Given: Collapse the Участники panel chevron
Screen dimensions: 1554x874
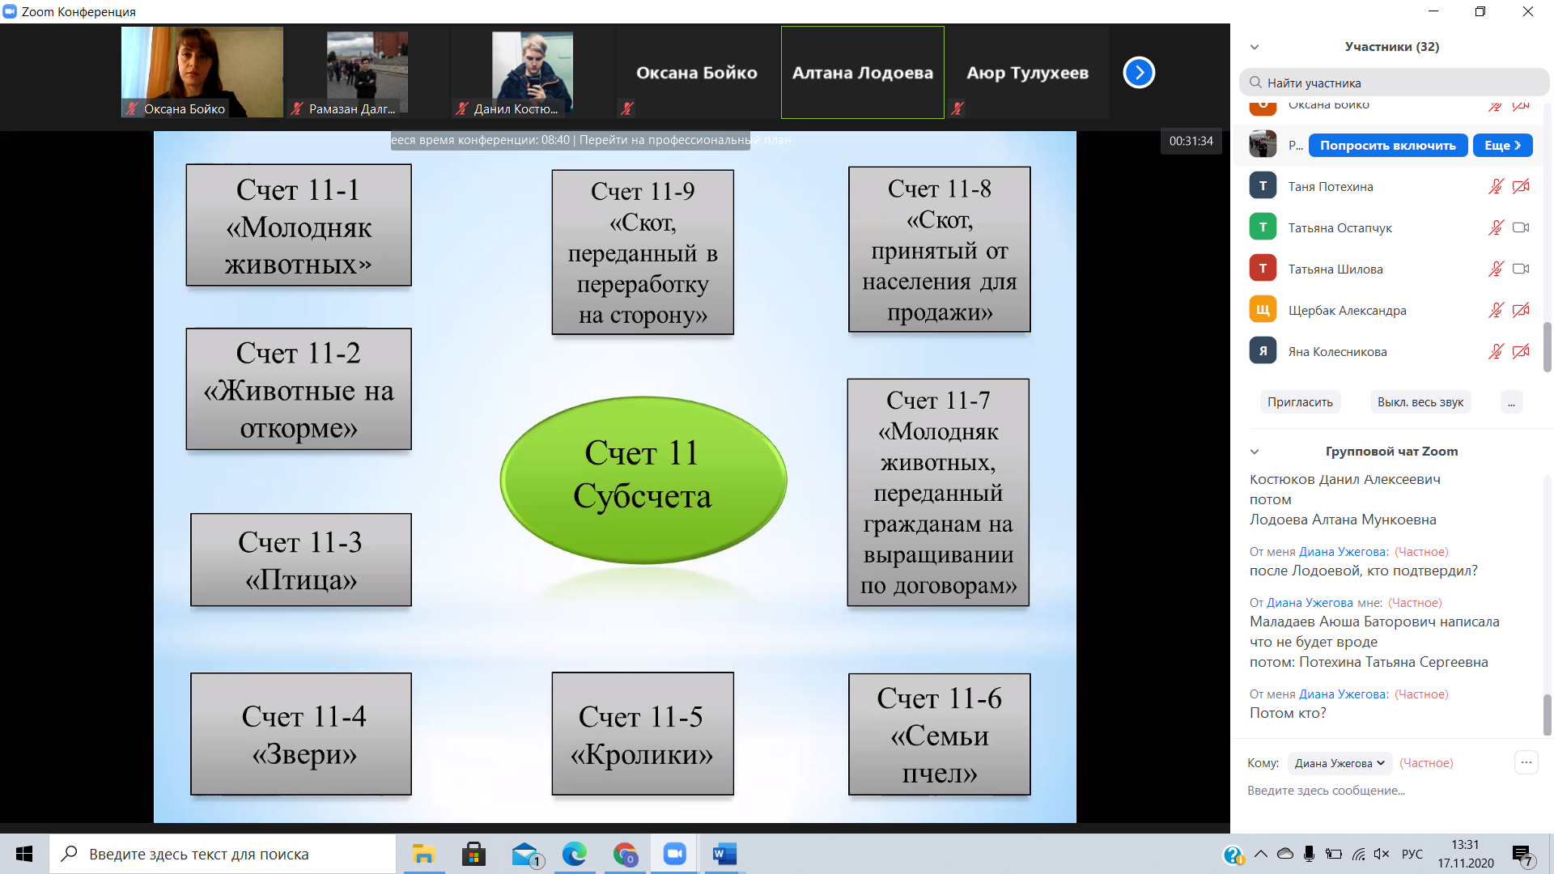Looking at the screenshot, I should (1255, 47).
